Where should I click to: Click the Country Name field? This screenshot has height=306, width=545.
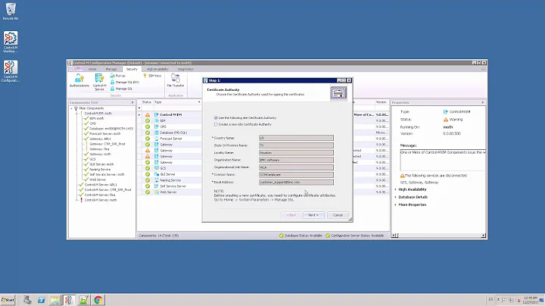pyautogui.click(x=296, y=138)
